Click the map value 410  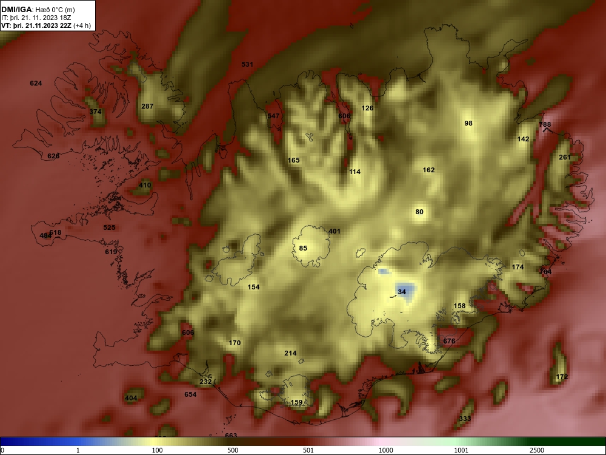point(145,185)
